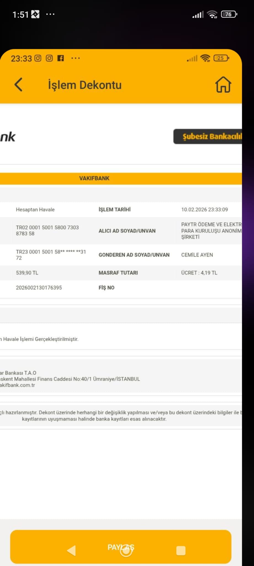Tap the battery indicator showing 25
Viewport: 254px width, 566px height.
221,58
